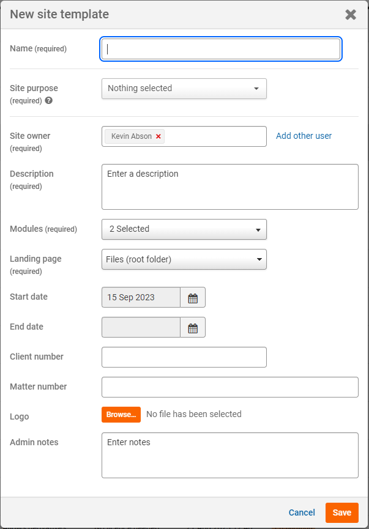
Task: Click the empty End date text box
Action: click(x=141, y=327)
